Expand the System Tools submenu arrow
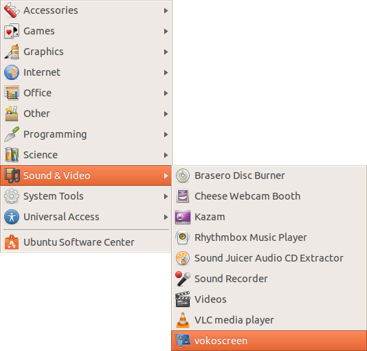The height and width of the screenshot is (351, 367). [166, 196]
